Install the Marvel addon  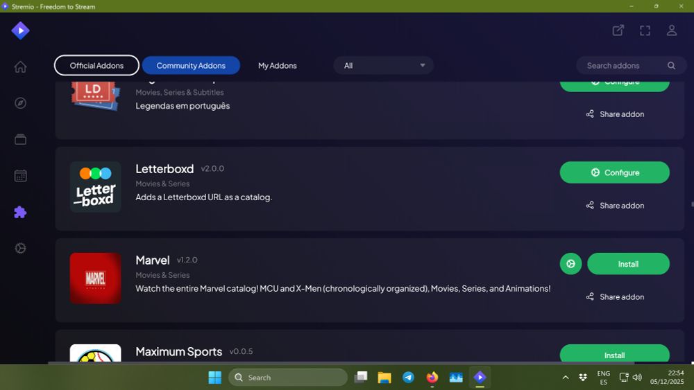click(x=628, y=264)
